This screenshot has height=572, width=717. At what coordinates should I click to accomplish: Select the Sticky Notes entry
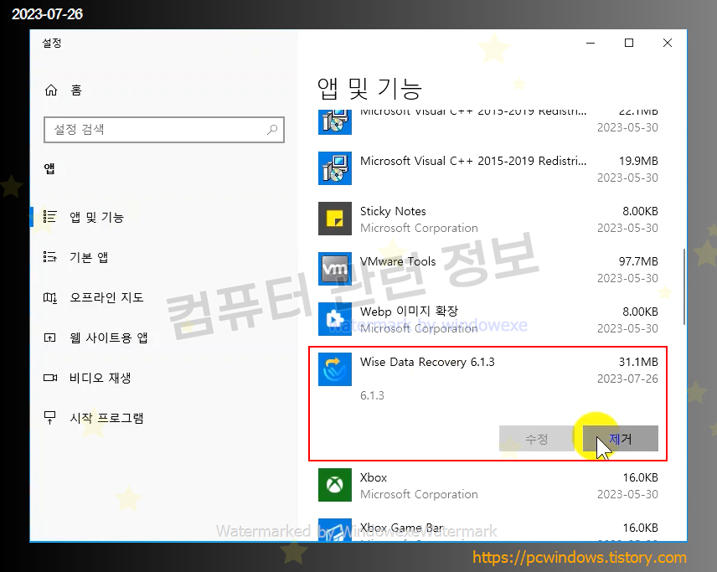(x=487, y=219)
